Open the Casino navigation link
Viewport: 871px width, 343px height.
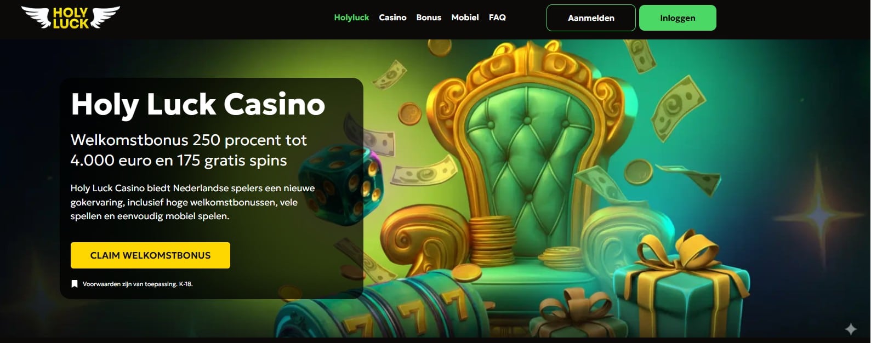coord(392,18)
